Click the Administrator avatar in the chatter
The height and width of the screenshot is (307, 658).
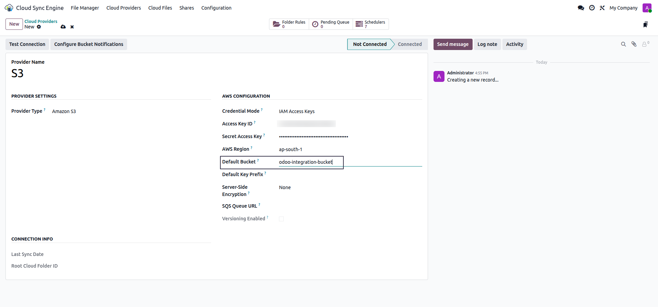tap(439, 76)
